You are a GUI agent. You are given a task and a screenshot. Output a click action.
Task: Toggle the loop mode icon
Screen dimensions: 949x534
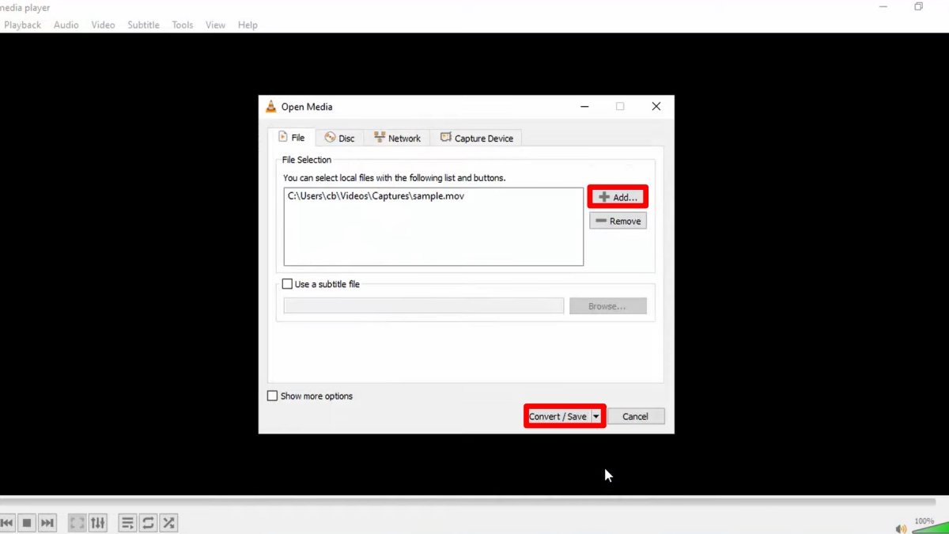tap(148, 523)
